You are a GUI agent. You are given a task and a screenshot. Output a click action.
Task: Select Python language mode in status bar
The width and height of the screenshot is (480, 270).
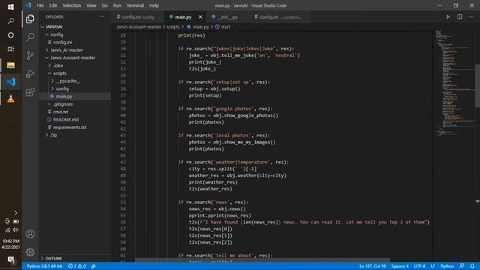click(447, 266)
